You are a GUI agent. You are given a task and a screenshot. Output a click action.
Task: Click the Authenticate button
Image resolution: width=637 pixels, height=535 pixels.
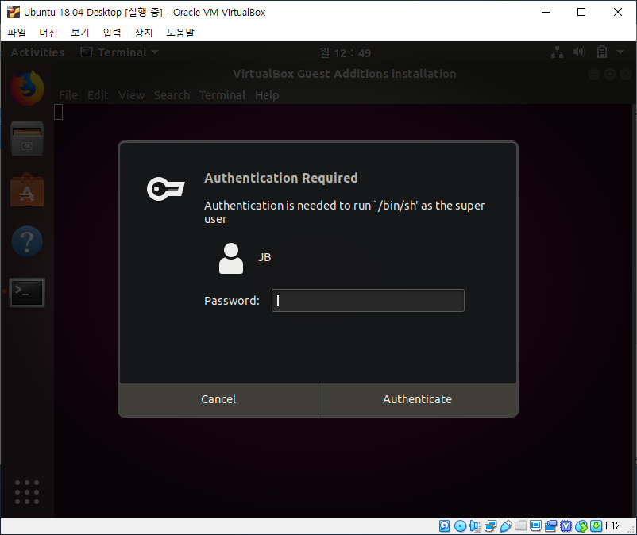[417, 399]
